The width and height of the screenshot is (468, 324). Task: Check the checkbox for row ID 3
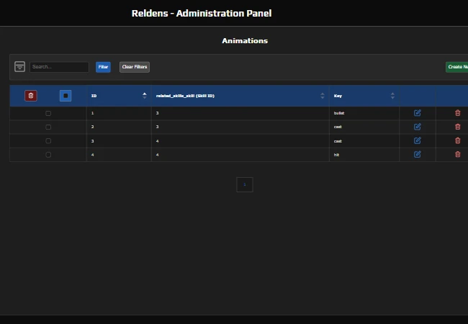(x=48, y=141)
